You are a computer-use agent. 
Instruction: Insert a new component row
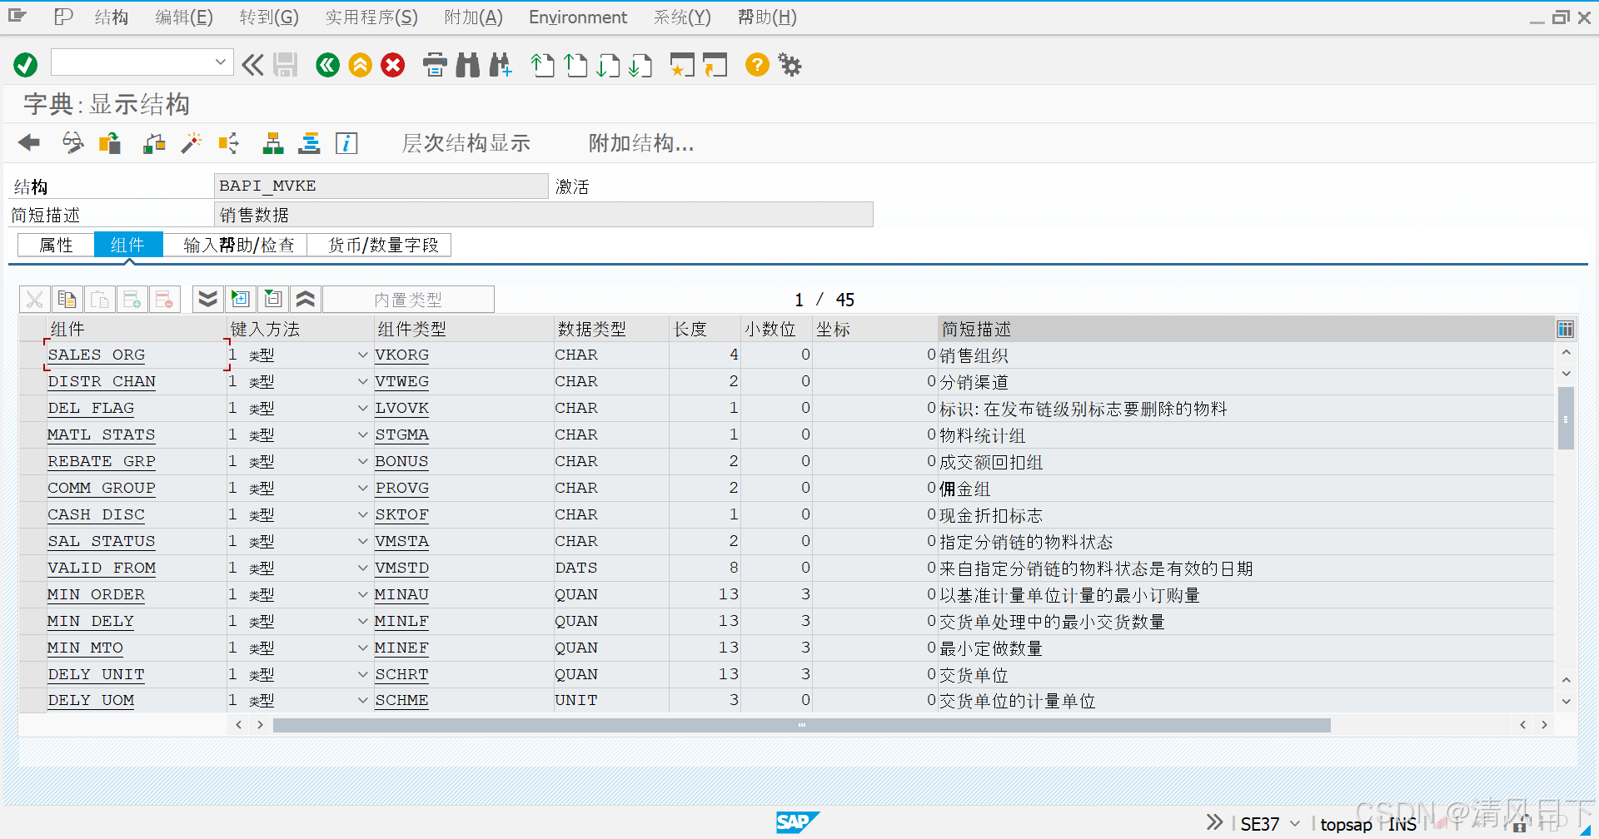click(132, 299)
